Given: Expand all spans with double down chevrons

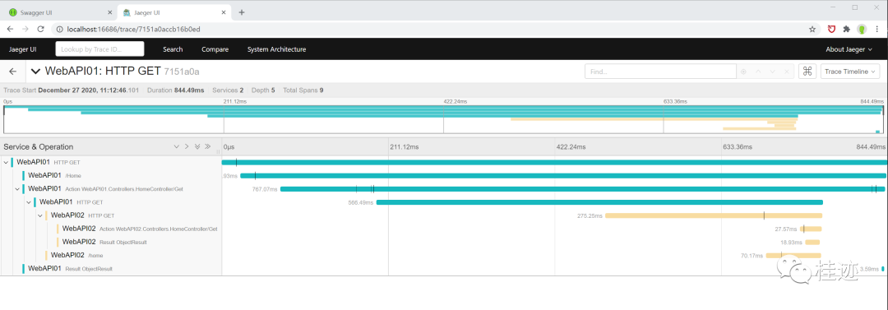Looking at the screenshot, I should (x=197, y=146).
